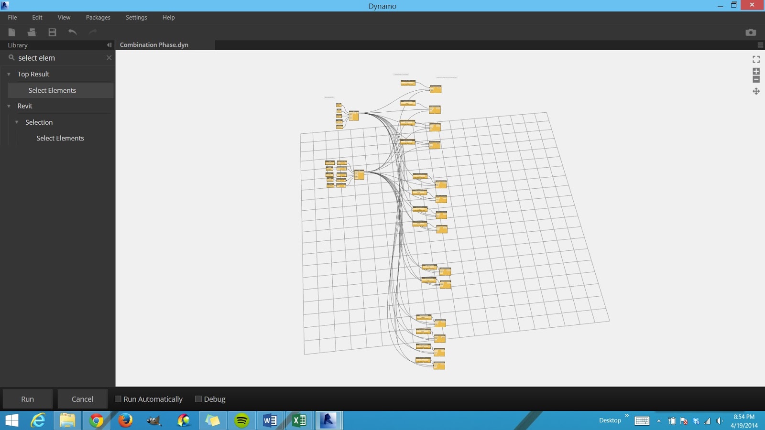Take a screenshot with the camera icon

[x=751, y=32]
